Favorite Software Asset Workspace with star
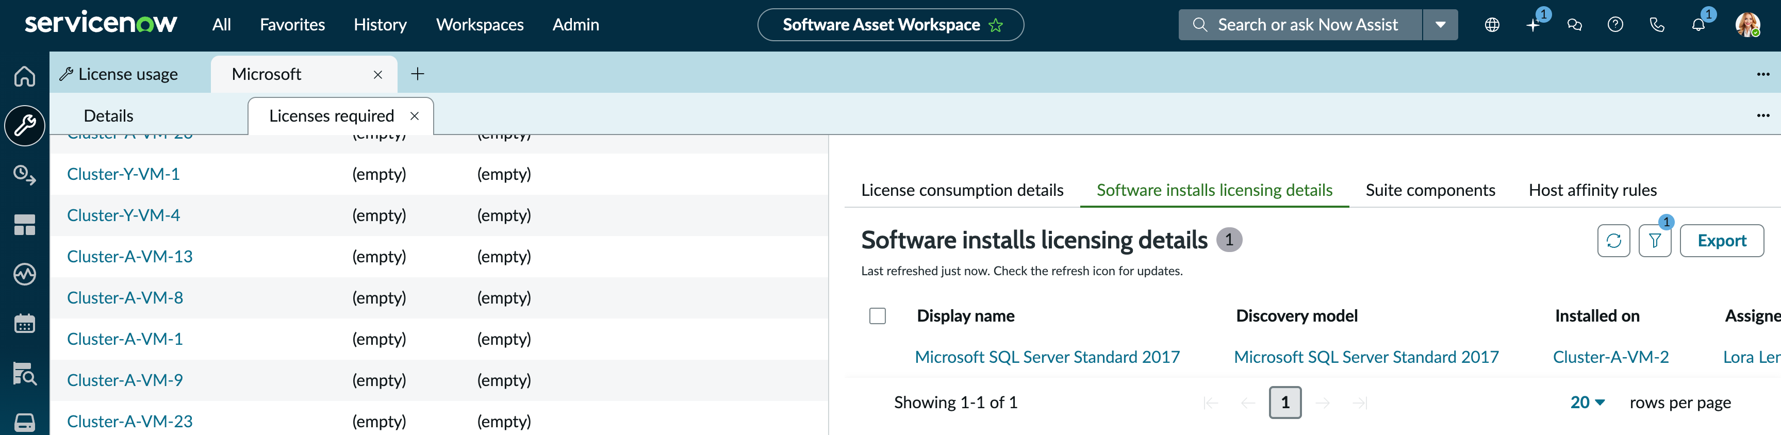1781x435 pixels. pos(996,25)
